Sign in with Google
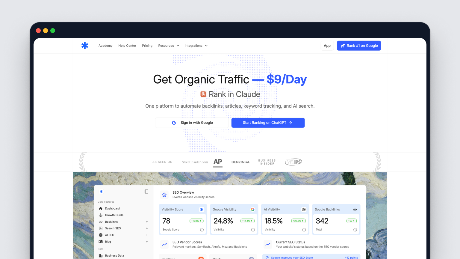 pos(192,123)
